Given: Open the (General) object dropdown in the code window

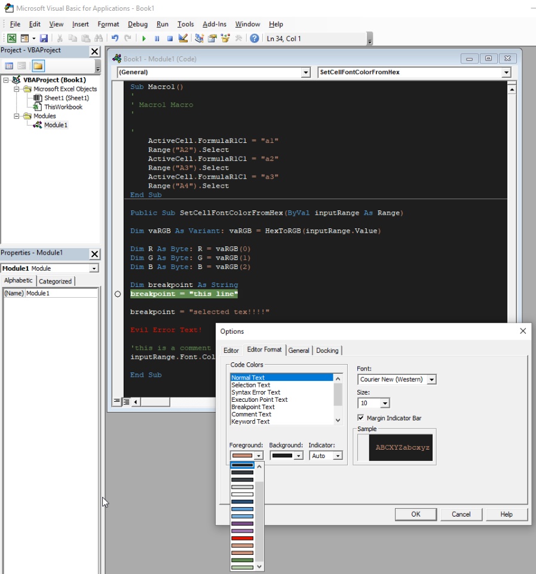Looking at the screenshot, I should click(306, 72).
